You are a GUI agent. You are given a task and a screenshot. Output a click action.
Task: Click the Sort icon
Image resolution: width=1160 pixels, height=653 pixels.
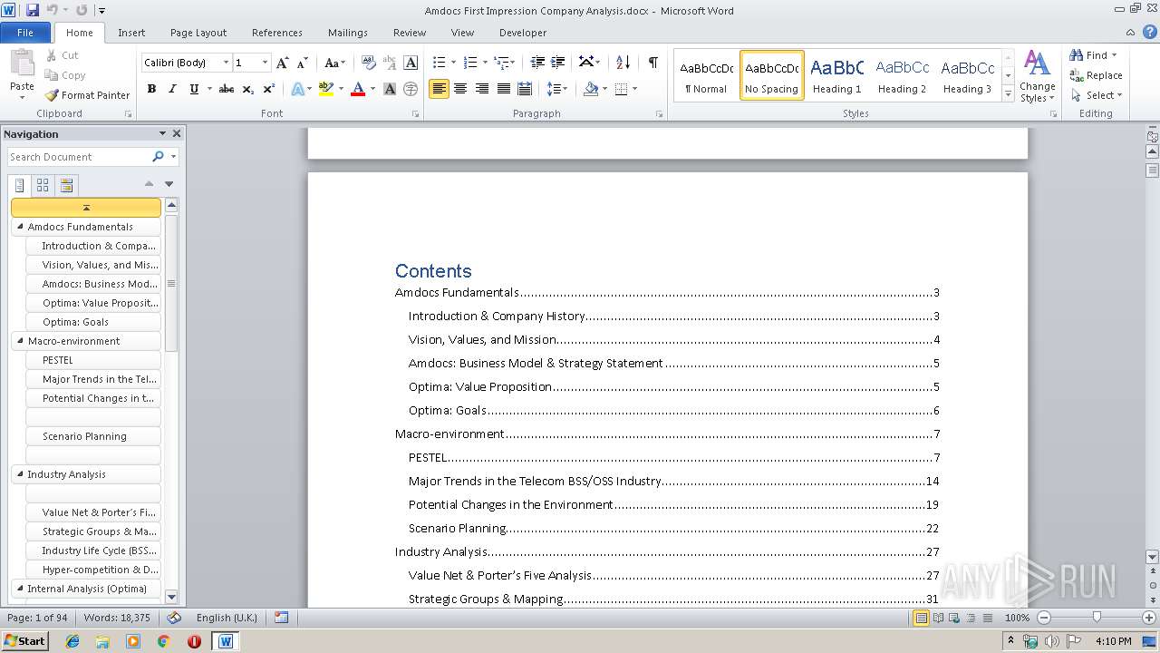(623, 63)
